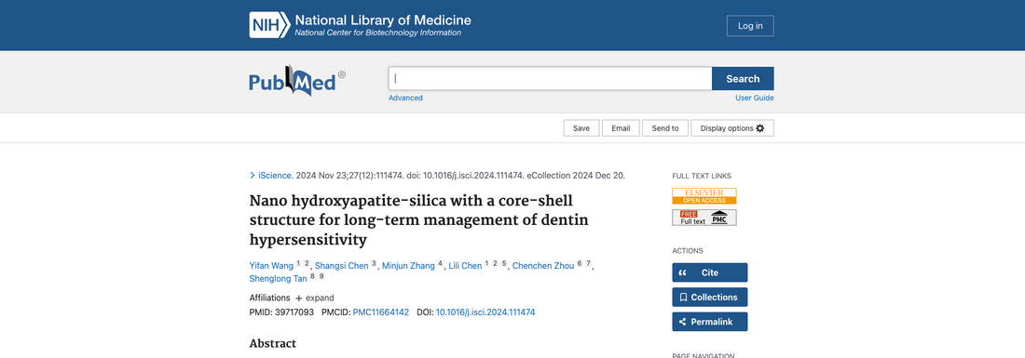The width and height of the screenshot is (1025, 358).
Task: Click the blue Search button
Action: pos(743,79)
